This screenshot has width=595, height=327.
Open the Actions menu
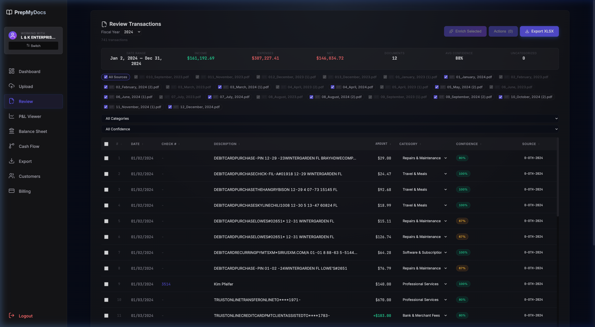tap(503, 31)
